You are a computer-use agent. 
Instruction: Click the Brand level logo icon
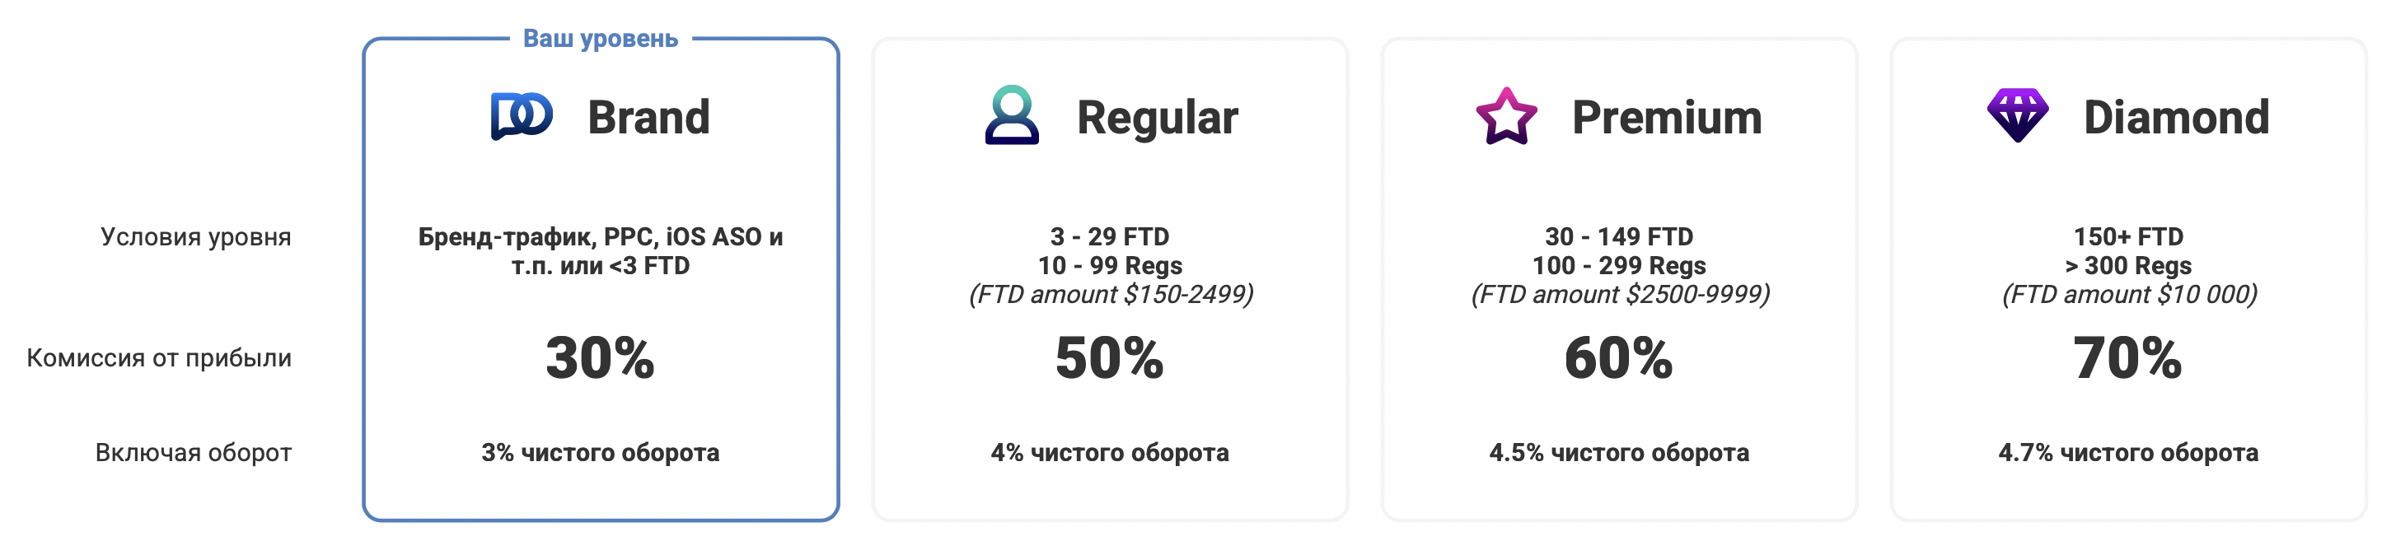(521, 116)
